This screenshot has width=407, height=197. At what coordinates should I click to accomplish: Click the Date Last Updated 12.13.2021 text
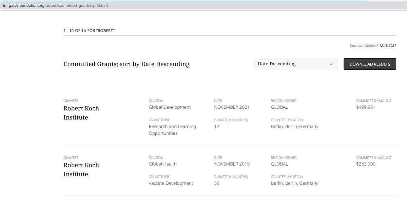[373, 46]
